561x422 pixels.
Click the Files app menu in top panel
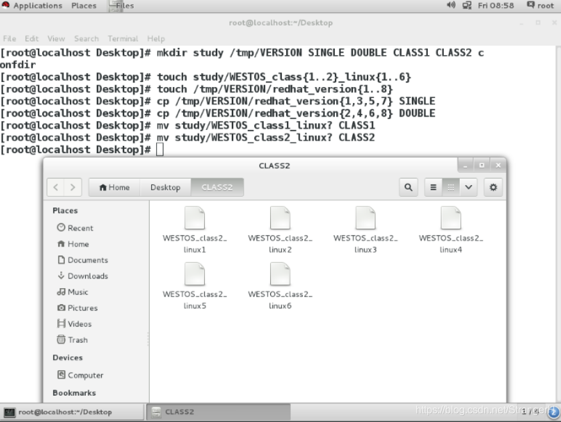(x=122, y=6)
